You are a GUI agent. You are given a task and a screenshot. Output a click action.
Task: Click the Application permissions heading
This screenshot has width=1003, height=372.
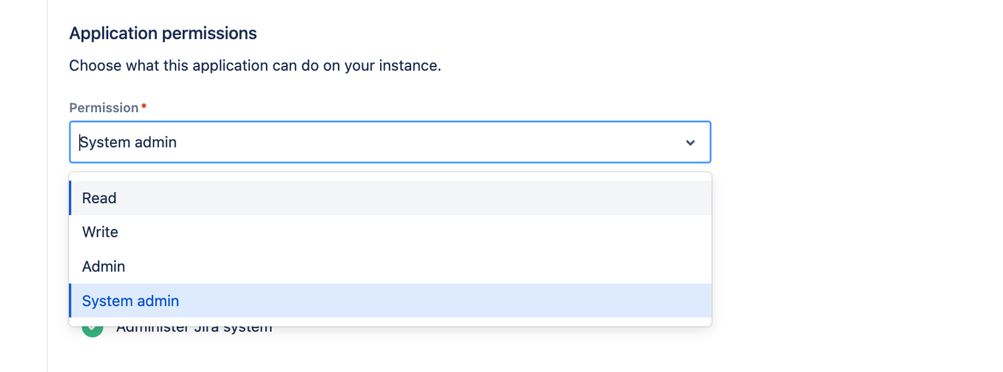163,33
